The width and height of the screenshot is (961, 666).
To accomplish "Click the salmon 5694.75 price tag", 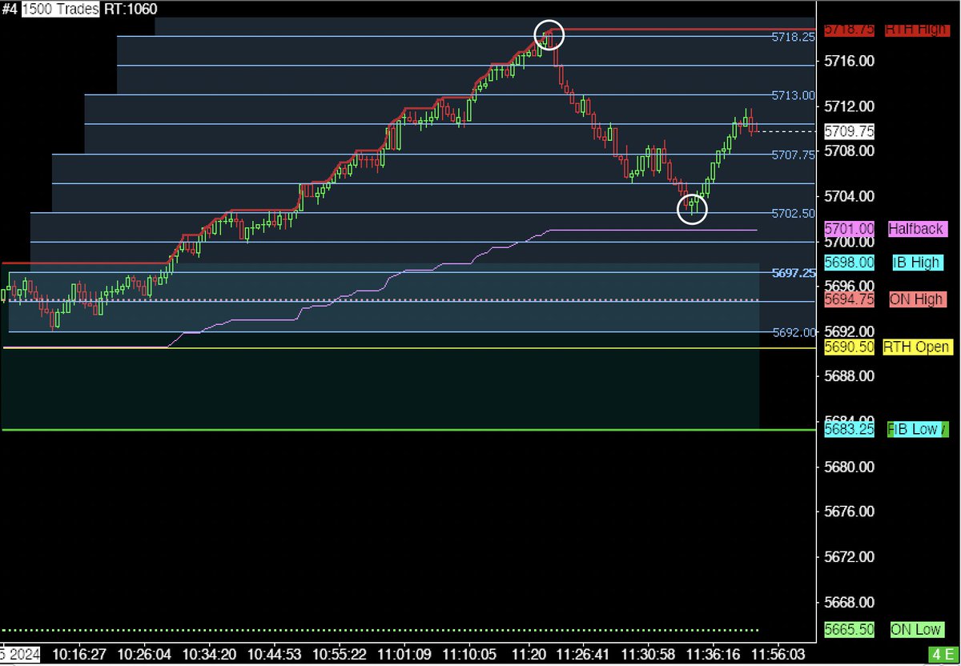I will [x=850, y=300].
